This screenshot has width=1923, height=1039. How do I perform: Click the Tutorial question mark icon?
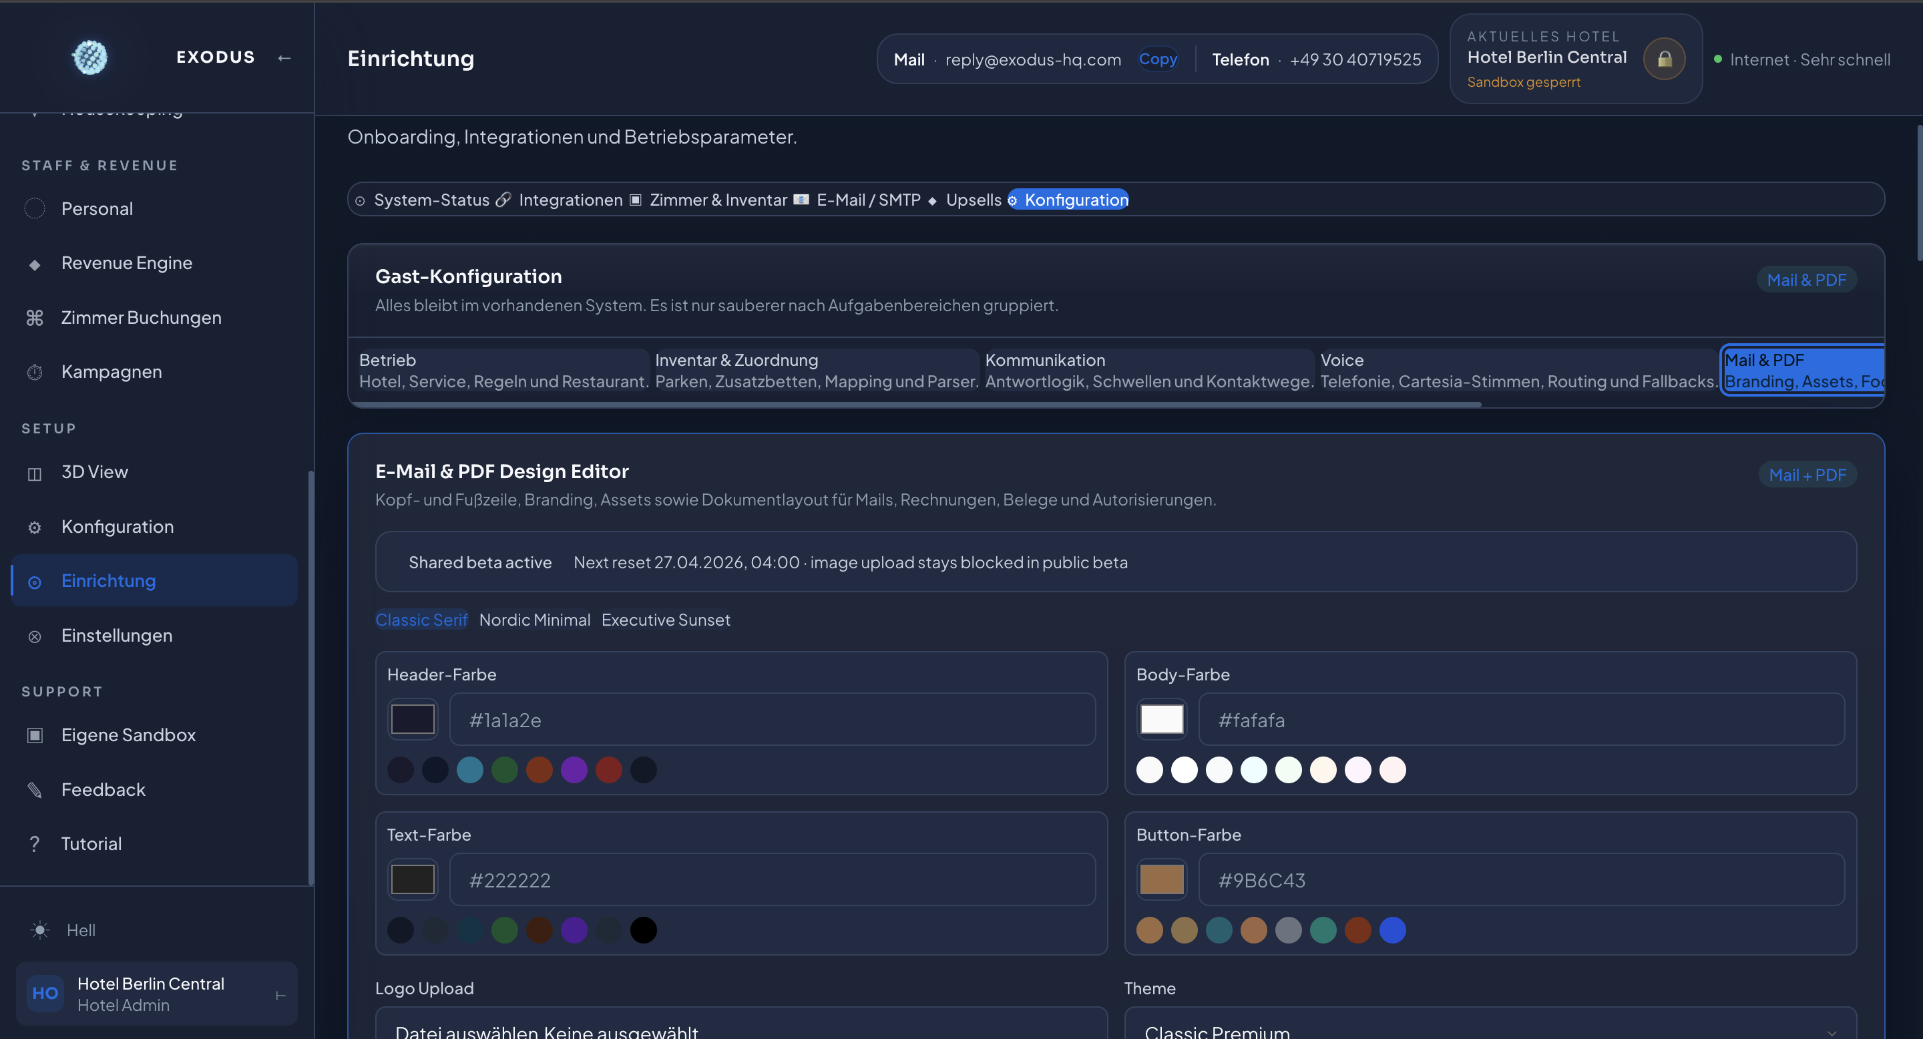tap(34, 843)
